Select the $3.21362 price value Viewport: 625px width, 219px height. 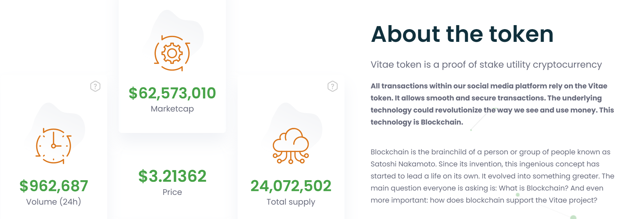pos(172,176)
